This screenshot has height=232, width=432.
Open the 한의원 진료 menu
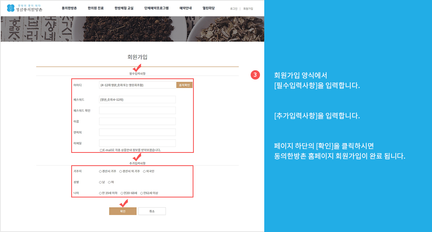(96, 8)
